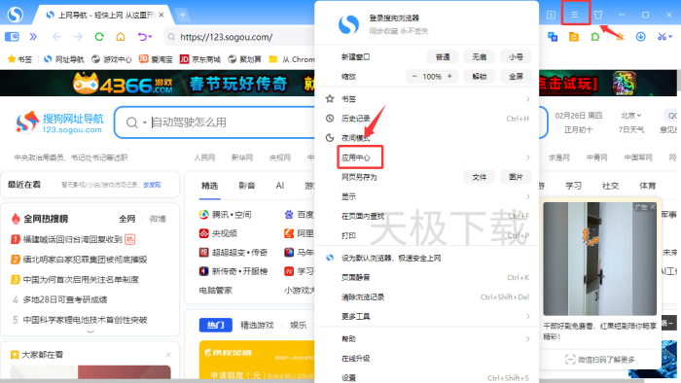This screenshot has width=681, height=383.
Task: Switch to the 微博 hot list tab
Action: click(158, 219)
